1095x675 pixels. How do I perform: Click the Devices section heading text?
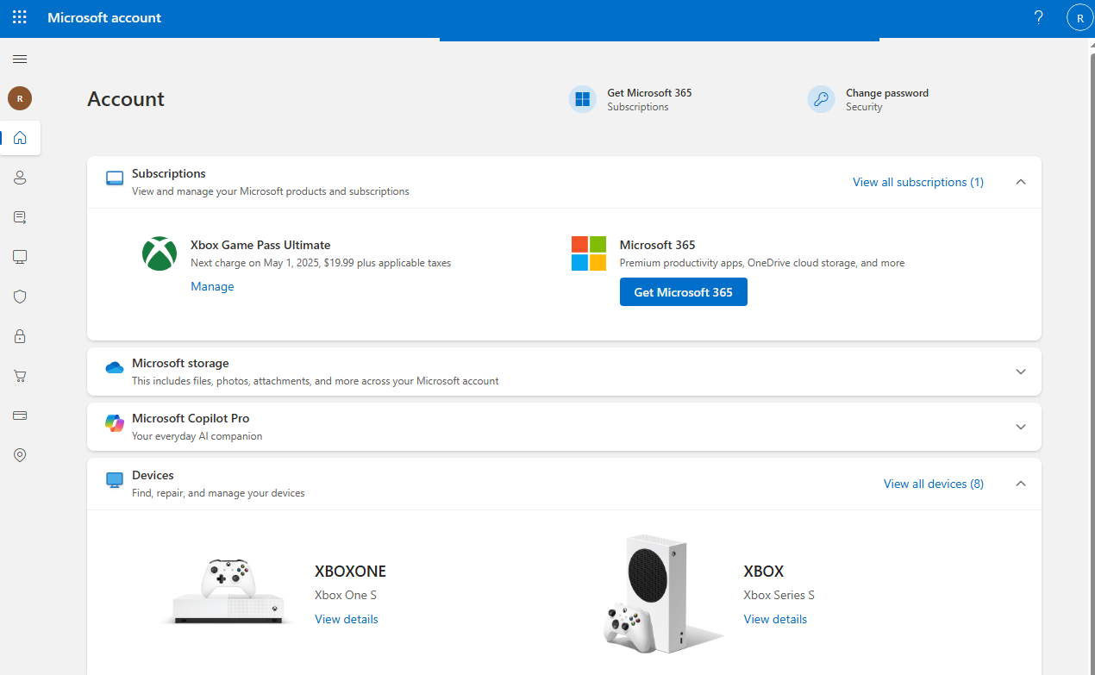[x=153, y=475]
